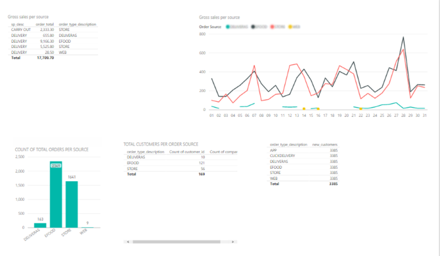Select the STORE bar labeled 1641

(x=72, y=204)
